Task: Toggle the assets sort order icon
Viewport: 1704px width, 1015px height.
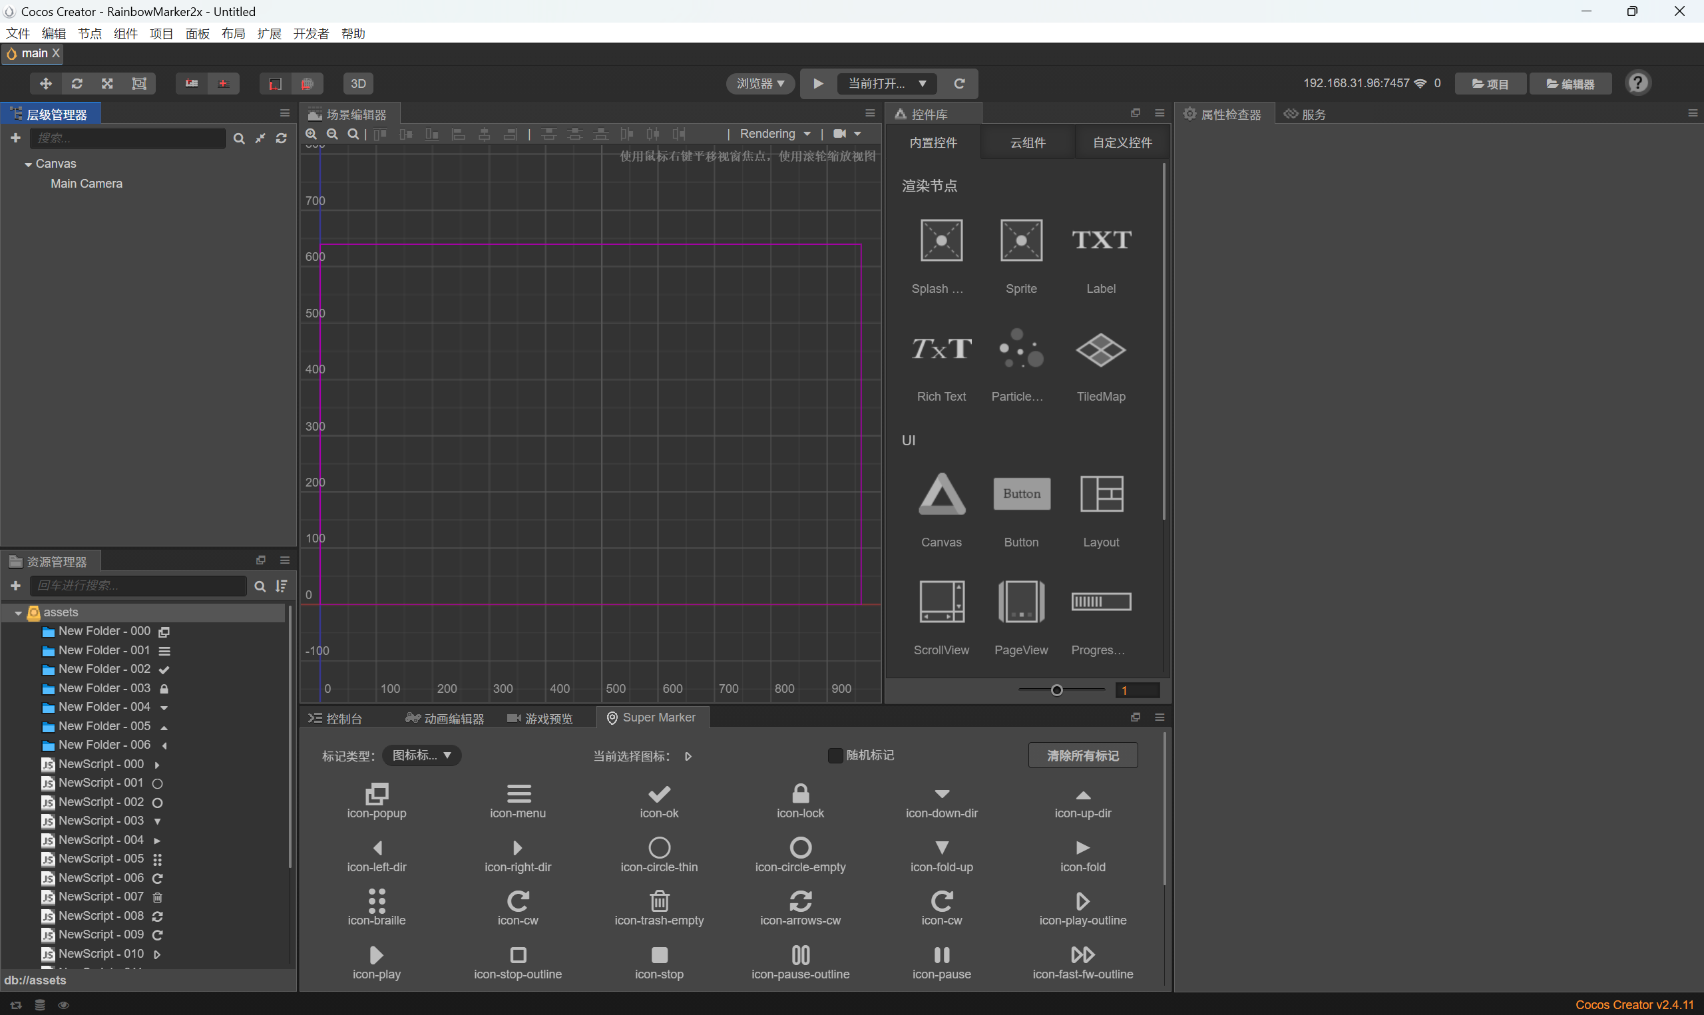Action: click(x=281, y=586)
